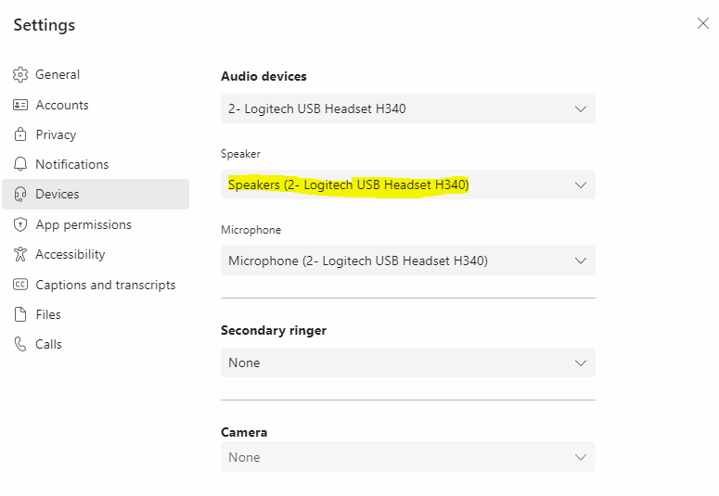The height and width of the screenshot is (496, 719).
Task: Go to Privacy settings
Action: pyautogui.click(x=96, y=134)
